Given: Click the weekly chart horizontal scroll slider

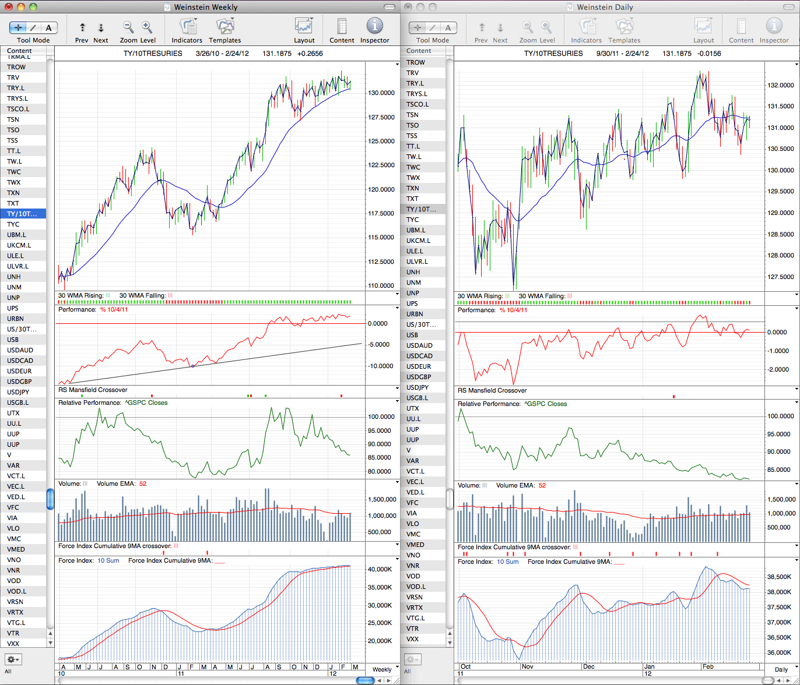Looking at the screenshot, I should (365, 680).
